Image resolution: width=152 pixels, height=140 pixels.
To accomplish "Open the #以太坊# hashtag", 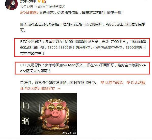I will coord(32,88).
